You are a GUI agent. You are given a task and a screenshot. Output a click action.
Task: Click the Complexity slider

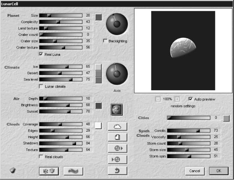coord(61,22)
